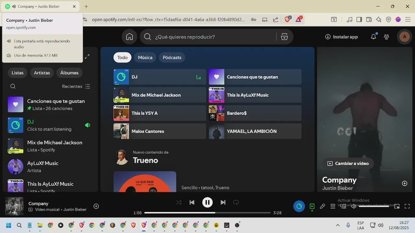Toggle the DJ button in player bar
415x233 pixels.
click(x=299, y=206)
